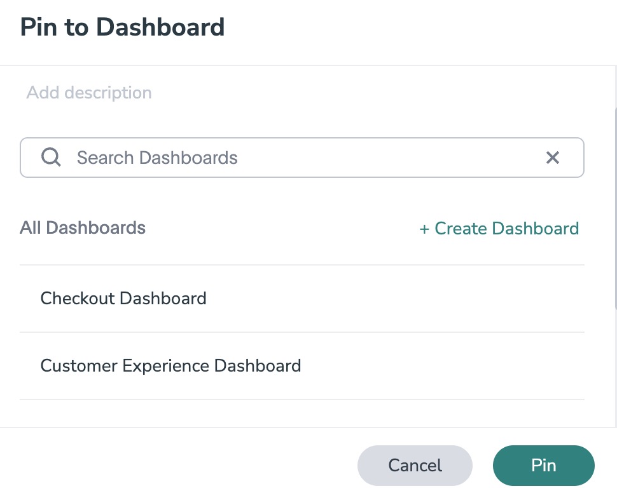Click the All Dashboards section label

click(83, 227)
